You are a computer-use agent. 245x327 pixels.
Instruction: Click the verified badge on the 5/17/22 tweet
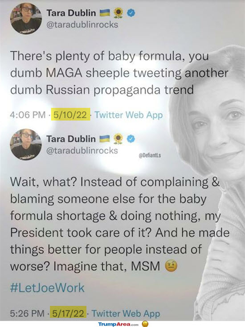tap(131, 139)
